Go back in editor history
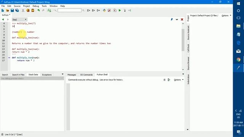Screen dimensions: 244x137 pyautogui.click(x=3, y=19)
